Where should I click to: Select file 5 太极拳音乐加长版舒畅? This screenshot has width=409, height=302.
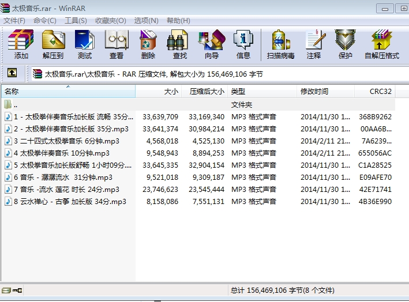(73, 165)
